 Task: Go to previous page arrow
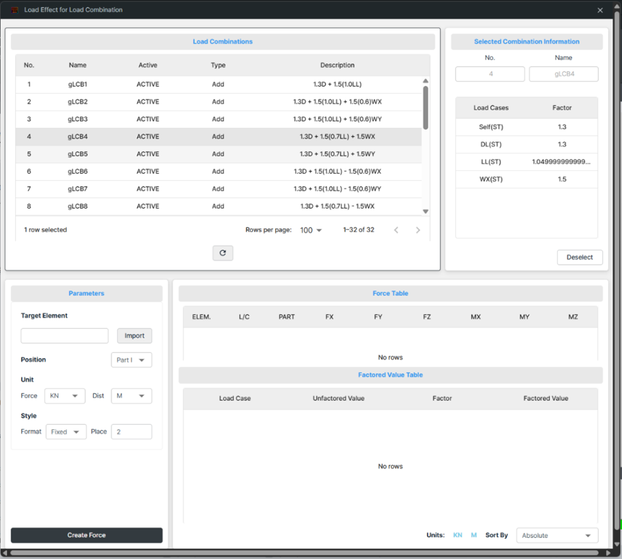pos(396,230)
